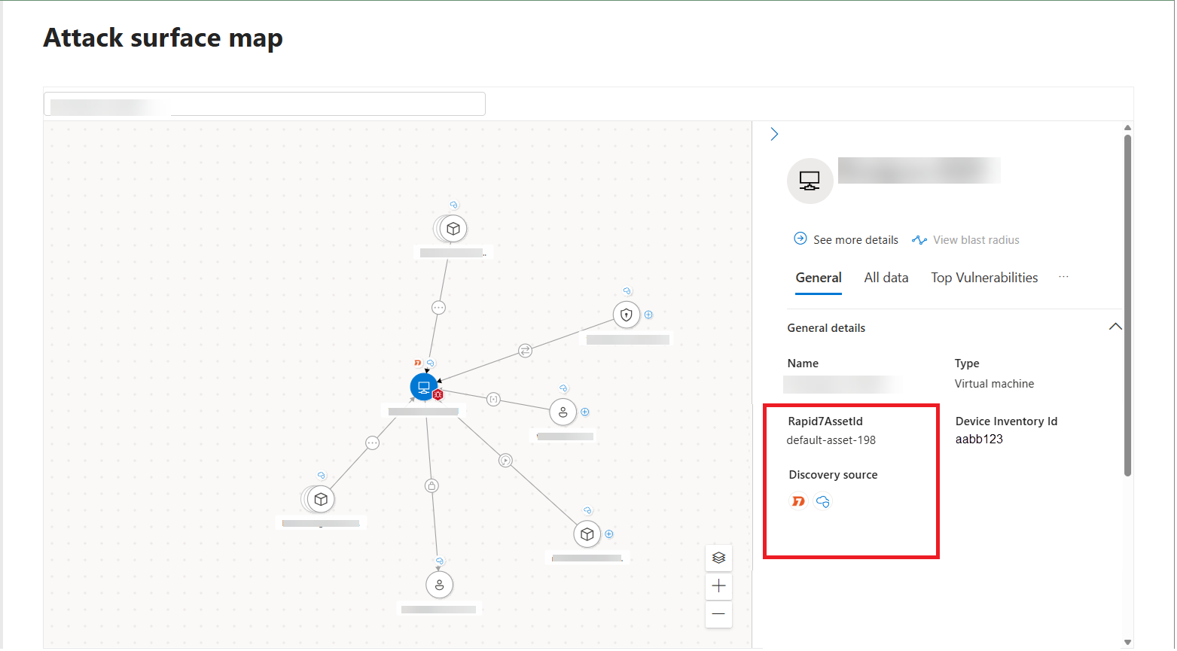This screenshot has width=1177, height=651.
Task: Collapse the General details section
Action: (1115, 327)
